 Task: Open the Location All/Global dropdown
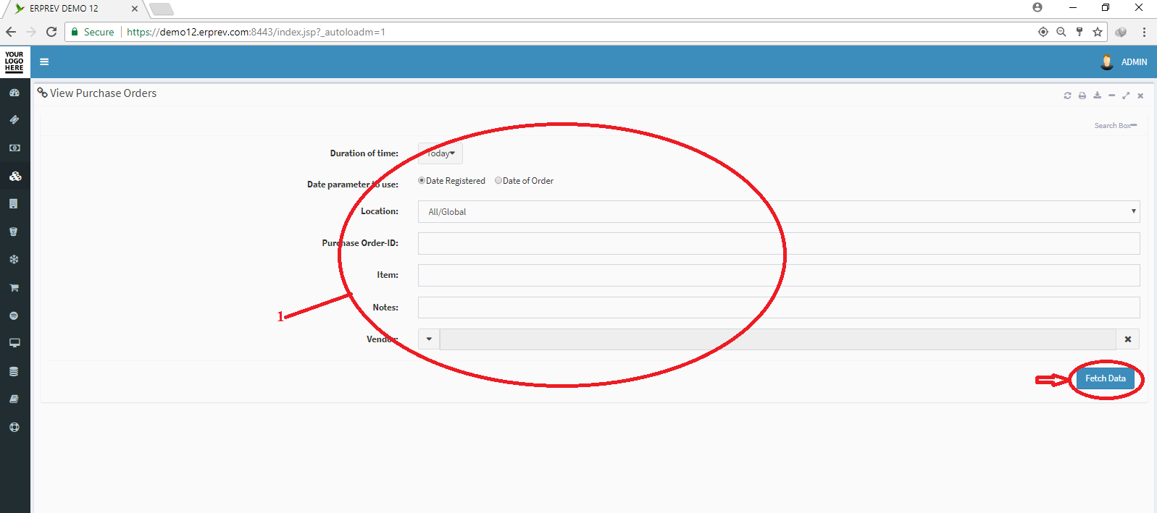click(779, 212)
